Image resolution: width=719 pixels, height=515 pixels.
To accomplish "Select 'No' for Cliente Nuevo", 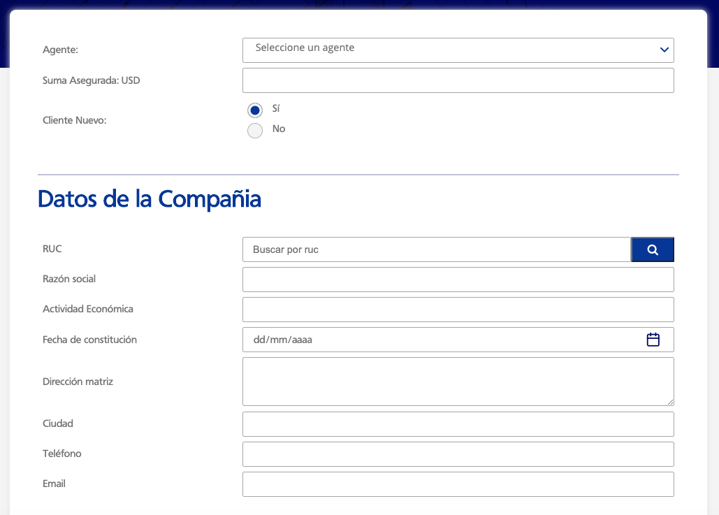I will 255,130.
